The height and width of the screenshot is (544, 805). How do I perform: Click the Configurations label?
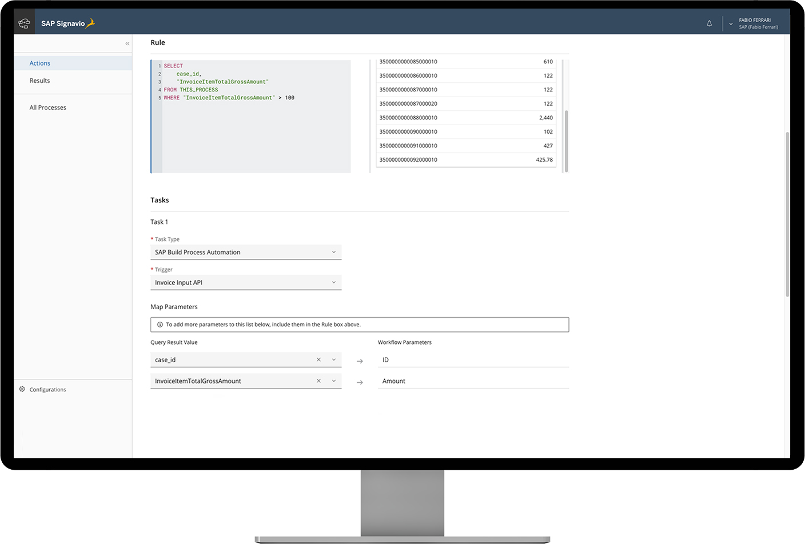click(x=49, y=389)
